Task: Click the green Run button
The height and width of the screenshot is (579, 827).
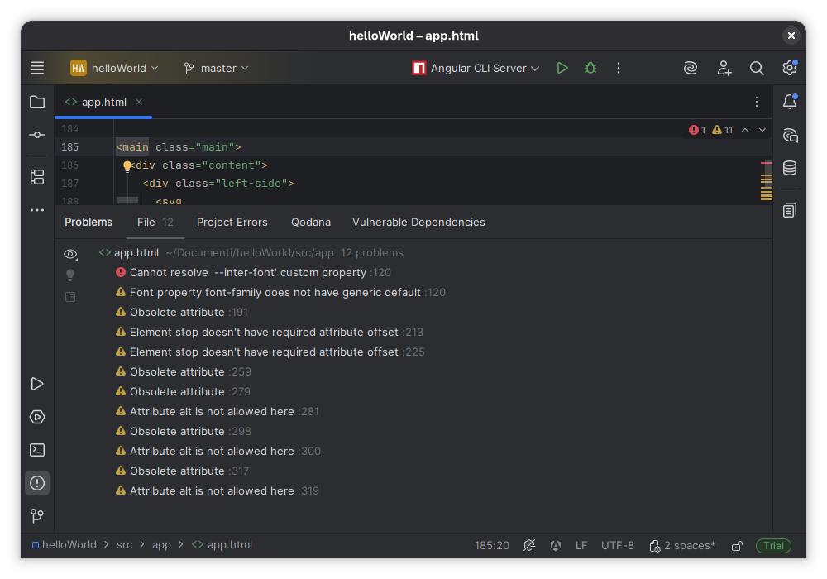Action: pos(562,68)
